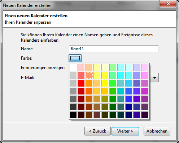
Task: Choose the bright magenta swatch below orchid
Action: tap(145, 91)
